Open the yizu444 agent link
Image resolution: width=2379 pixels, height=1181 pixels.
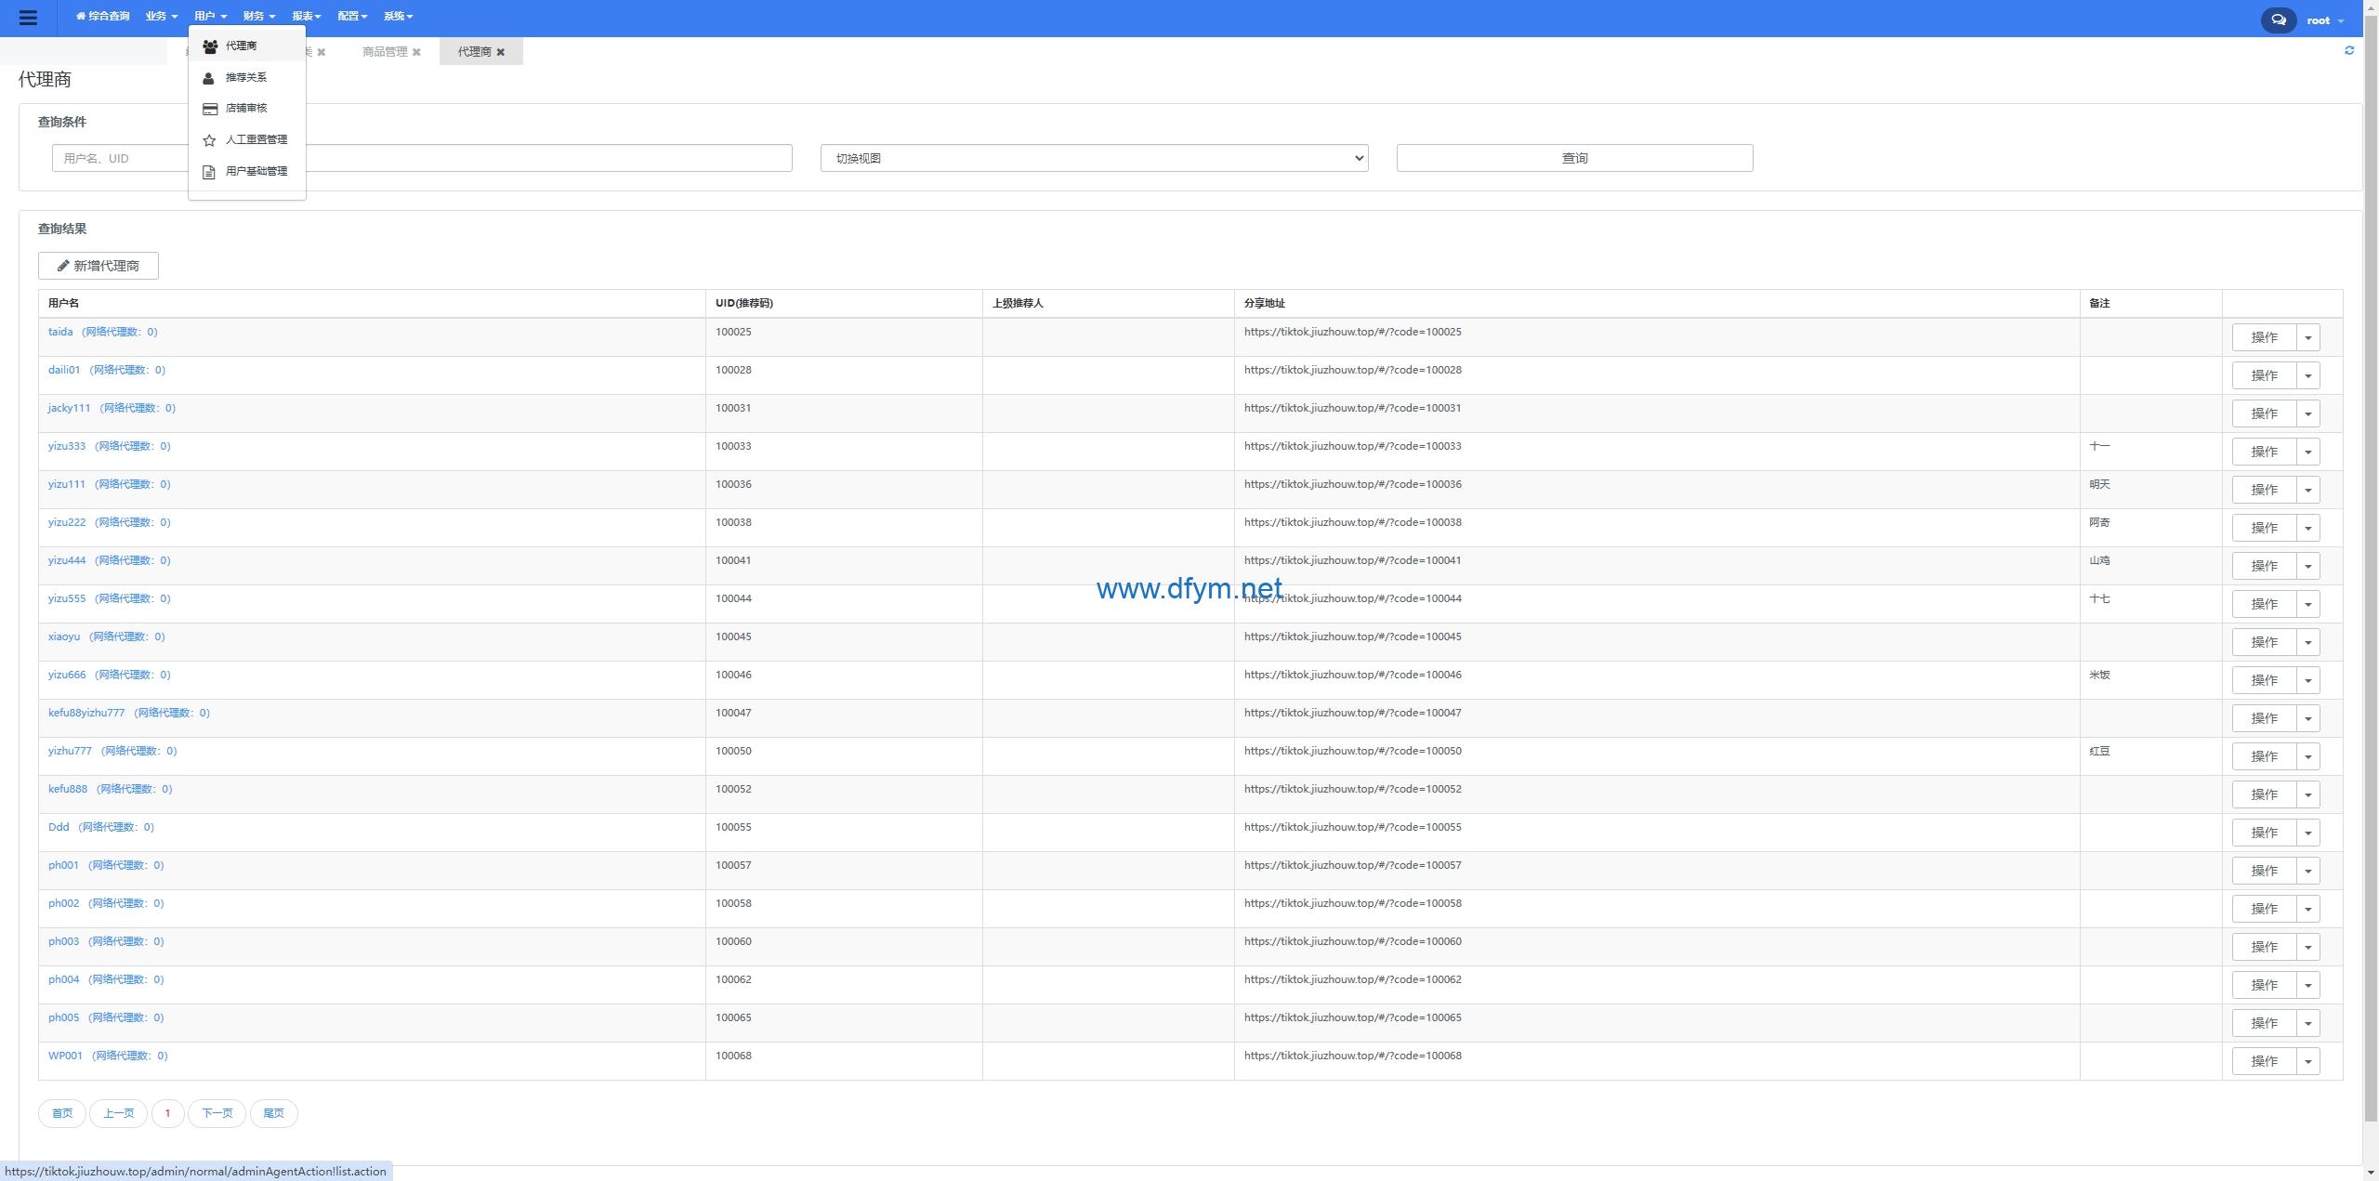[x=109, y=560]
